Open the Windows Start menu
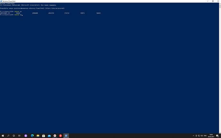 (x=3, y=136)
